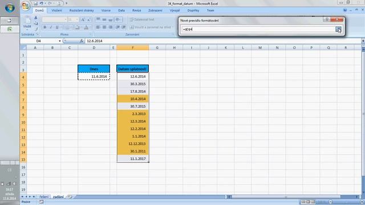Toggle Center text alignment
Screen dimensions: 365x205
pyautogui.click(x=104, y=27)
